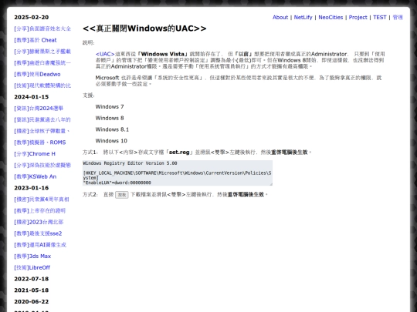Click inside the registry code text area

178,173
